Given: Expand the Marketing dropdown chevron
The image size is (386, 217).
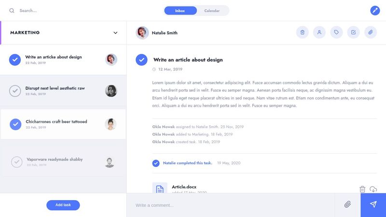Looking at the screenshot, I should click(x=115, y=33).
